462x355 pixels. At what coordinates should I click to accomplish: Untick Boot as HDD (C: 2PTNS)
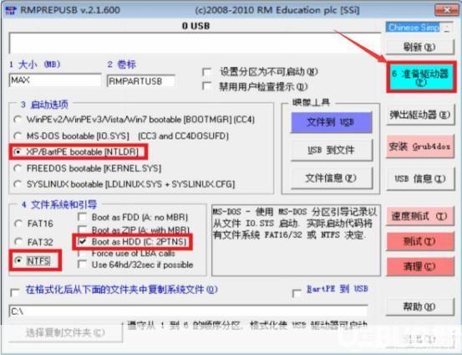click(82, 241)
